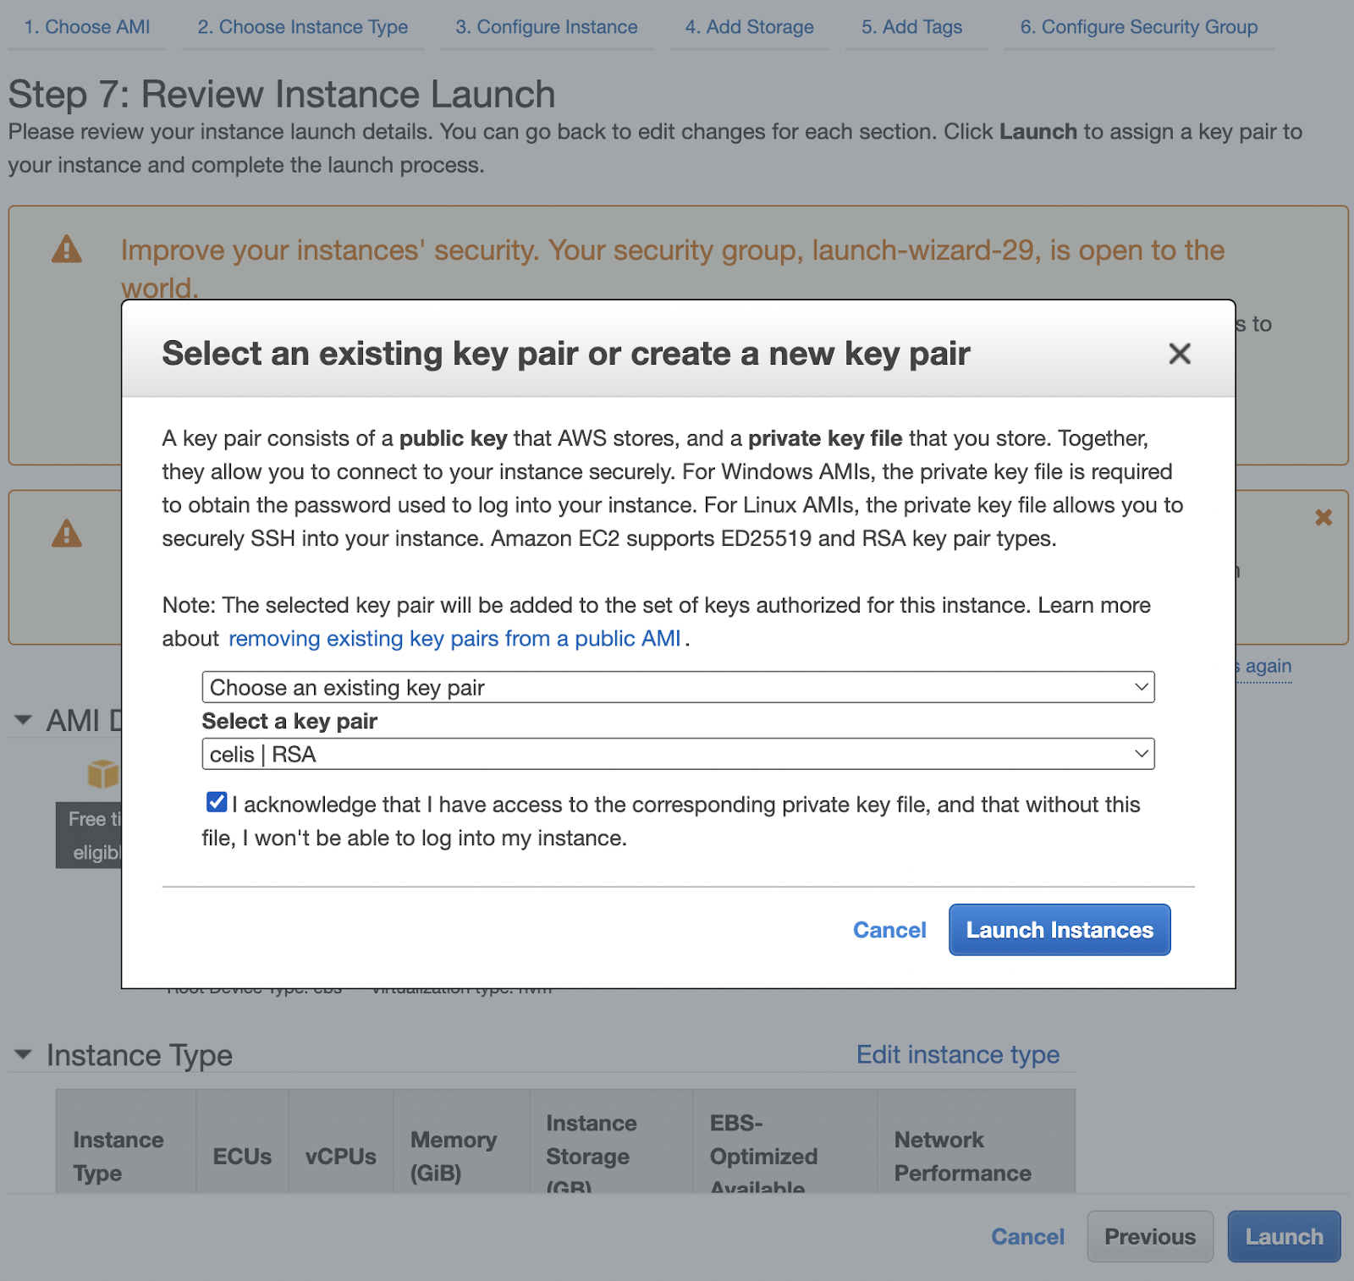This screenshot has width=1354, height=1281.
Task: Click the Edit instance type link
Action: pyautogui.click(x=957, y=1055)
